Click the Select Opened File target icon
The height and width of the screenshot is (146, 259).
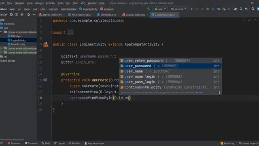coord(11,15)
